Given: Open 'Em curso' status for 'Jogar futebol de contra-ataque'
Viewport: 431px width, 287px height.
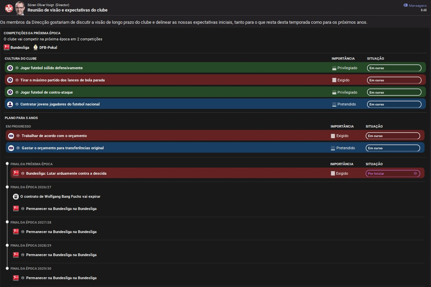Looking at the screenshot, I should (394, 92).
